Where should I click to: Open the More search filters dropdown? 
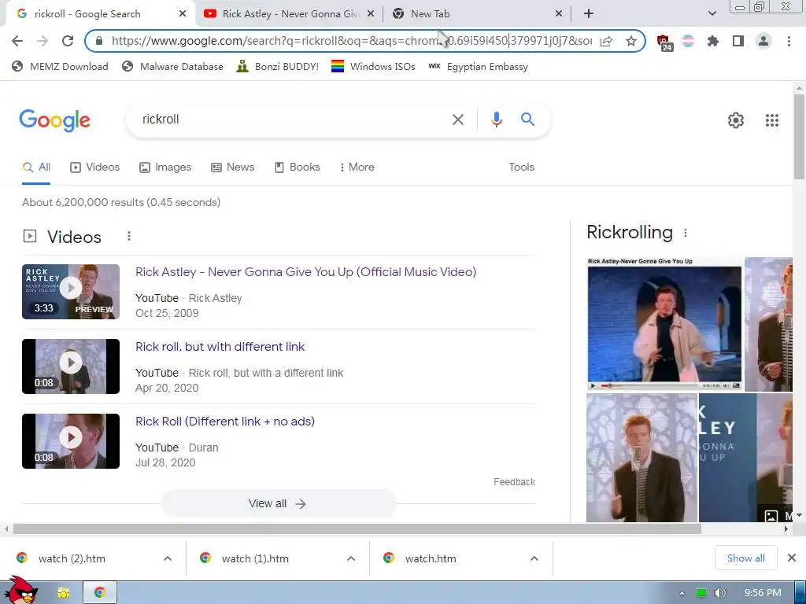click(x=357, y=167)
